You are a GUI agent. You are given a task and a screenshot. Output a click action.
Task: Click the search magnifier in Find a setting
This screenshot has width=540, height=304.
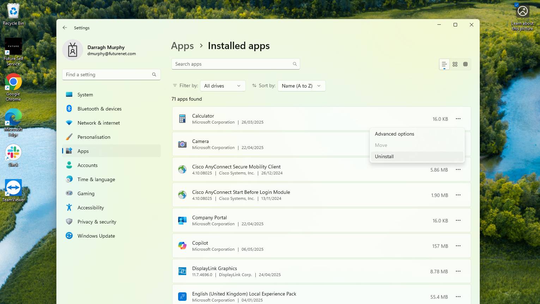(154, 74)
